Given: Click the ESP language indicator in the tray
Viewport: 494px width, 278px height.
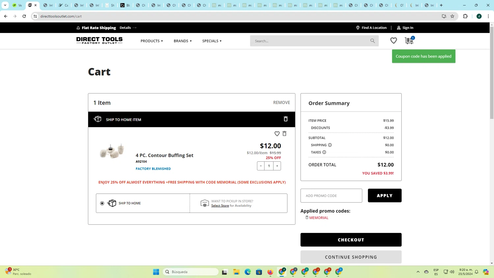Looking at the screenshot, I should click(436, 272).
